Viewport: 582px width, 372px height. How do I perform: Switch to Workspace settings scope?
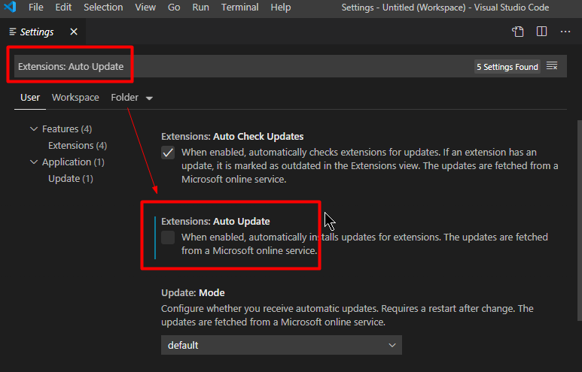pos(75,98)
